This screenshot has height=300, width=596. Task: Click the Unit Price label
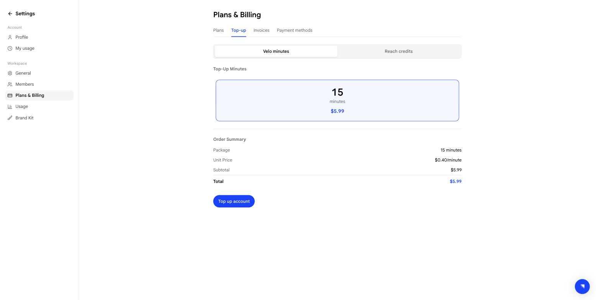click(223, 160)
